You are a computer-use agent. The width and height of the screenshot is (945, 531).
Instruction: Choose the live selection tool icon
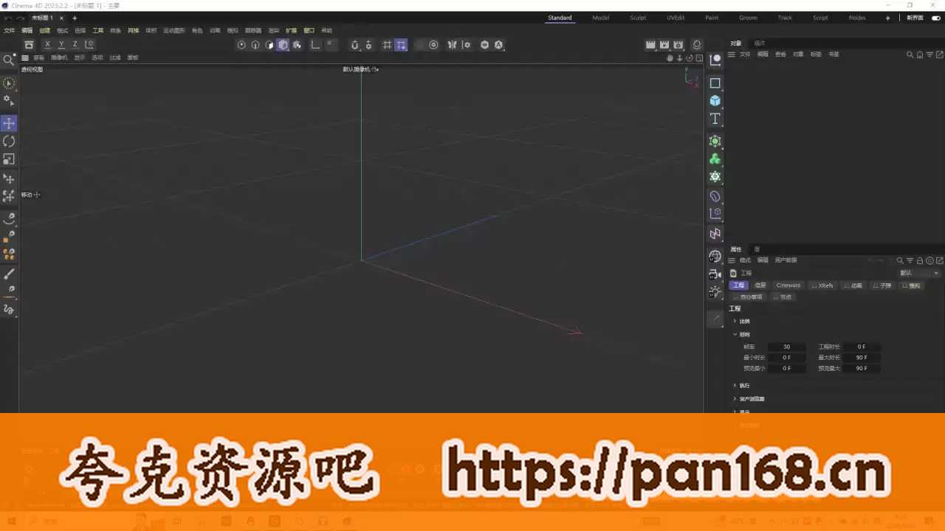9,83
